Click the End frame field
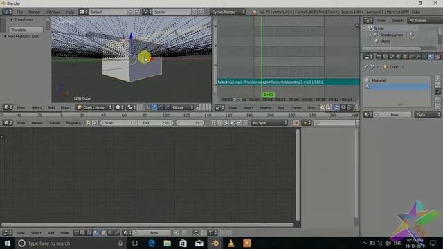The width and height of the screenshot is (443, 249). [x=155, y=123]
